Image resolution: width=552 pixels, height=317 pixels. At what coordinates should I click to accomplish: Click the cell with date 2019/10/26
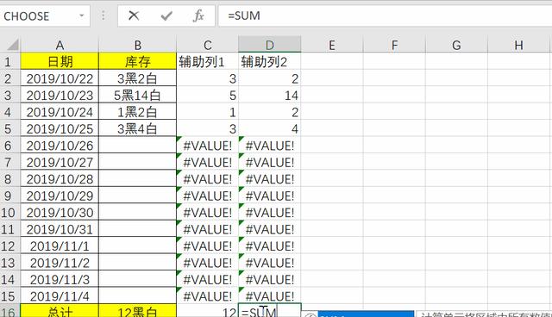[60, 146]
